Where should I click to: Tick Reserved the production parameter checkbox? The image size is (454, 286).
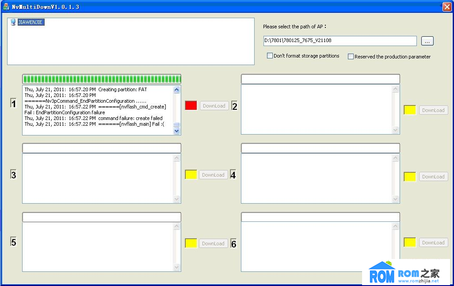click(351, 56)
